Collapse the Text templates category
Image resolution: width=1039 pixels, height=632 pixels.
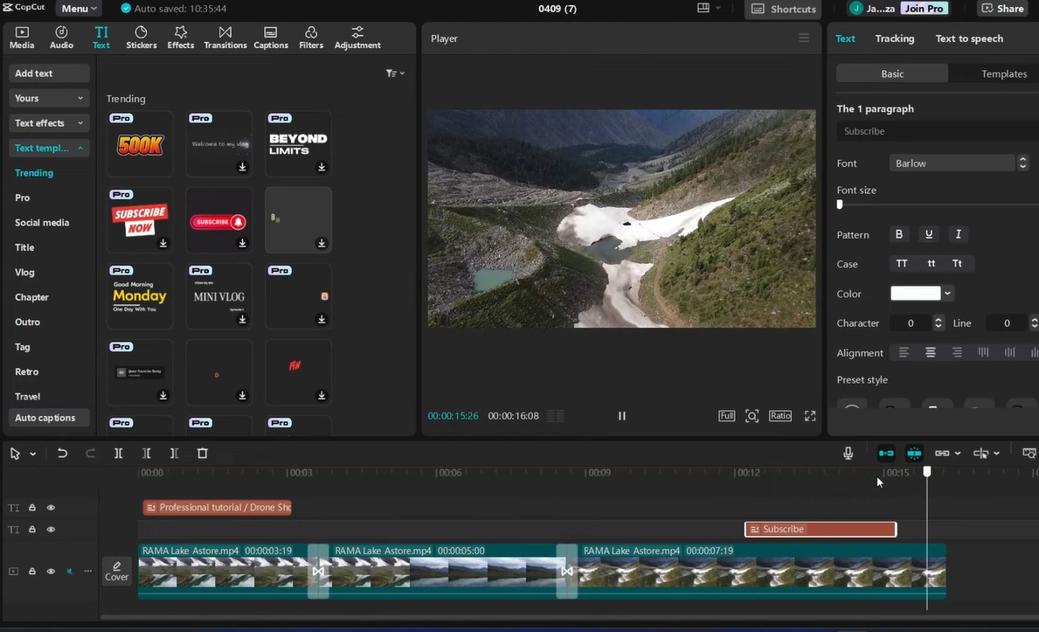(49, 148)
